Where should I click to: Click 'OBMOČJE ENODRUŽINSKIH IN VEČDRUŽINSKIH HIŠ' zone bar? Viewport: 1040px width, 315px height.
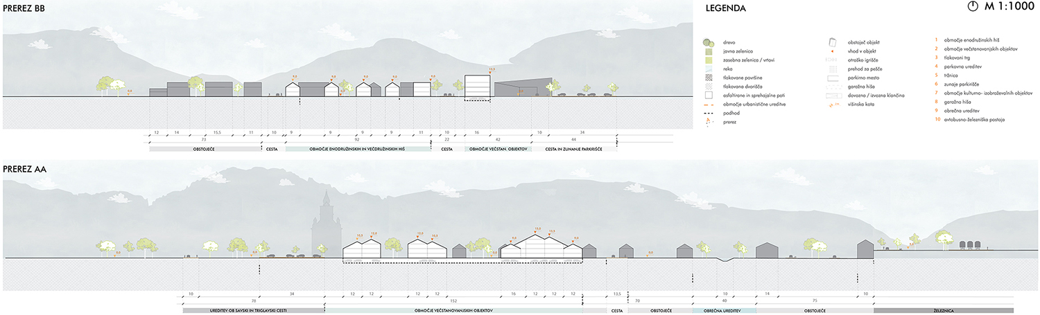[x=357, y=148]
